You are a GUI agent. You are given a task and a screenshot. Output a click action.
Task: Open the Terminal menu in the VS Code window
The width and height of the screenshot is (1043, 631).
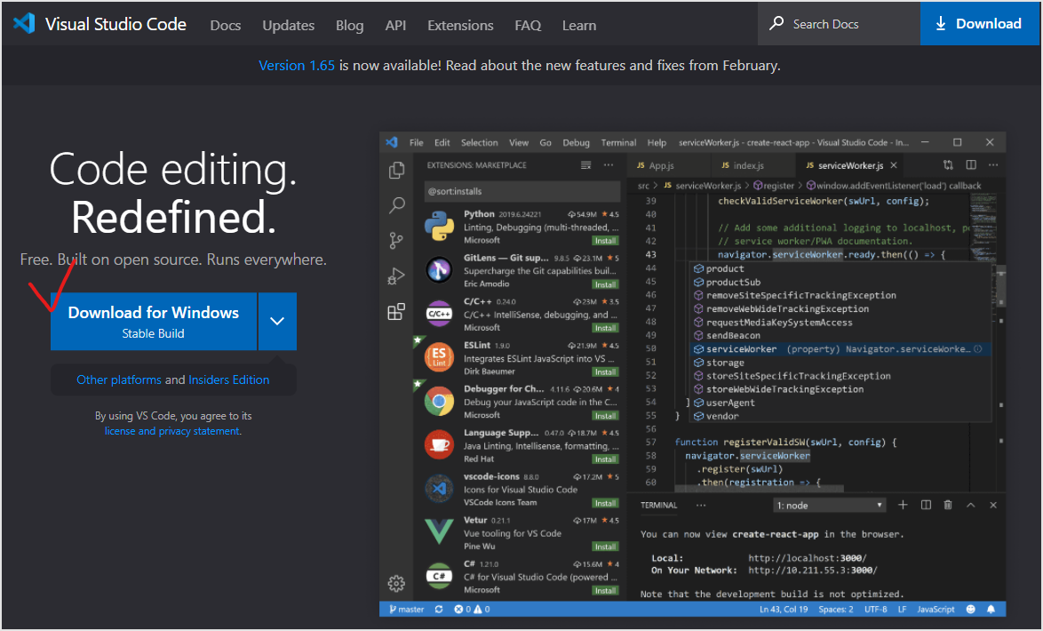tap(618, 142)
